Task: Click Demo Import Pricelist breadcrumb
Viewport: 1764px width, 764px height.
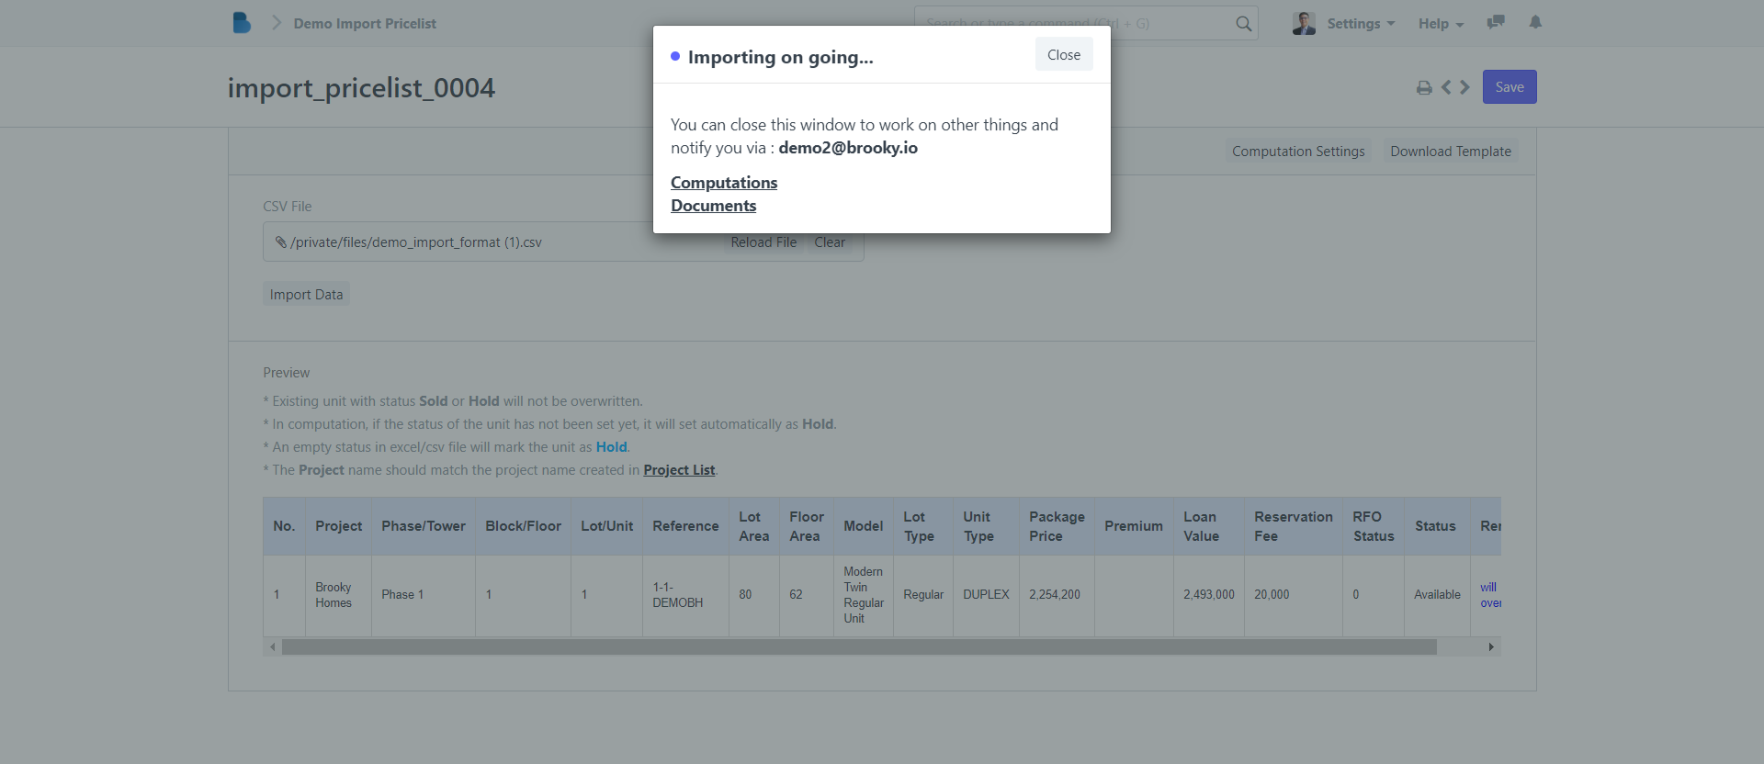Action: [365, 24]
